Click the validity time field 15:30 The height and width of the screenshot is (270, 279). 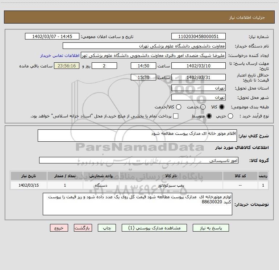tap(143, 78)
